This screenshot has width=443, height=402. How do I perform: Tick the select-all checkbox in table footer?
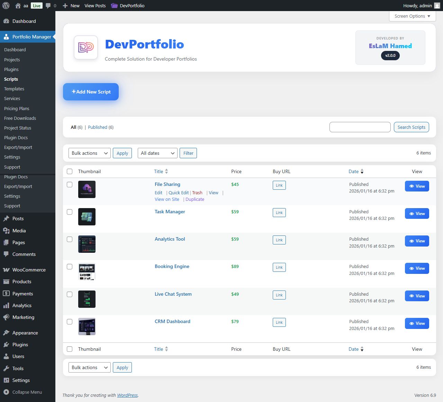tap(70, 349)
